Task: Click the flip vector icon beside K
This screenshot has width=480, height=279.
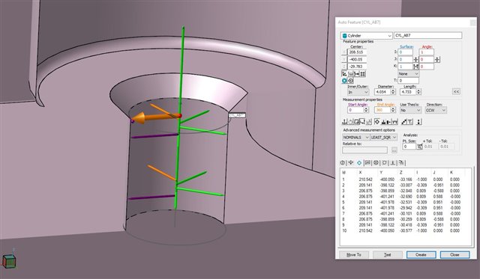Action: 416,67
